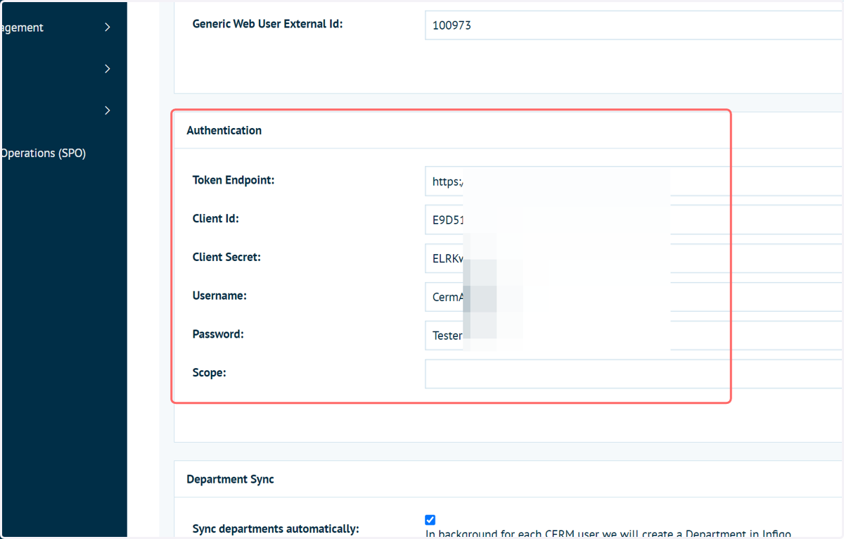The width and height of the screenshot is (844, 539).
Task: Focus the Client Id field
Action: [x=634, y=220]
